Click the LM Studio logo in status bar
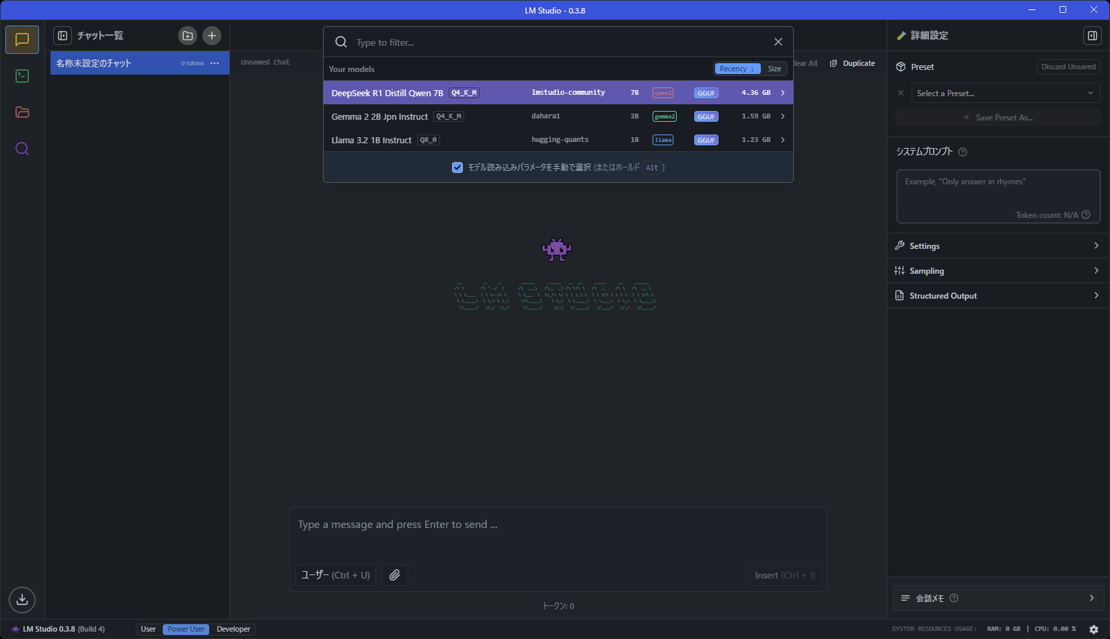 tap(15, 630)
